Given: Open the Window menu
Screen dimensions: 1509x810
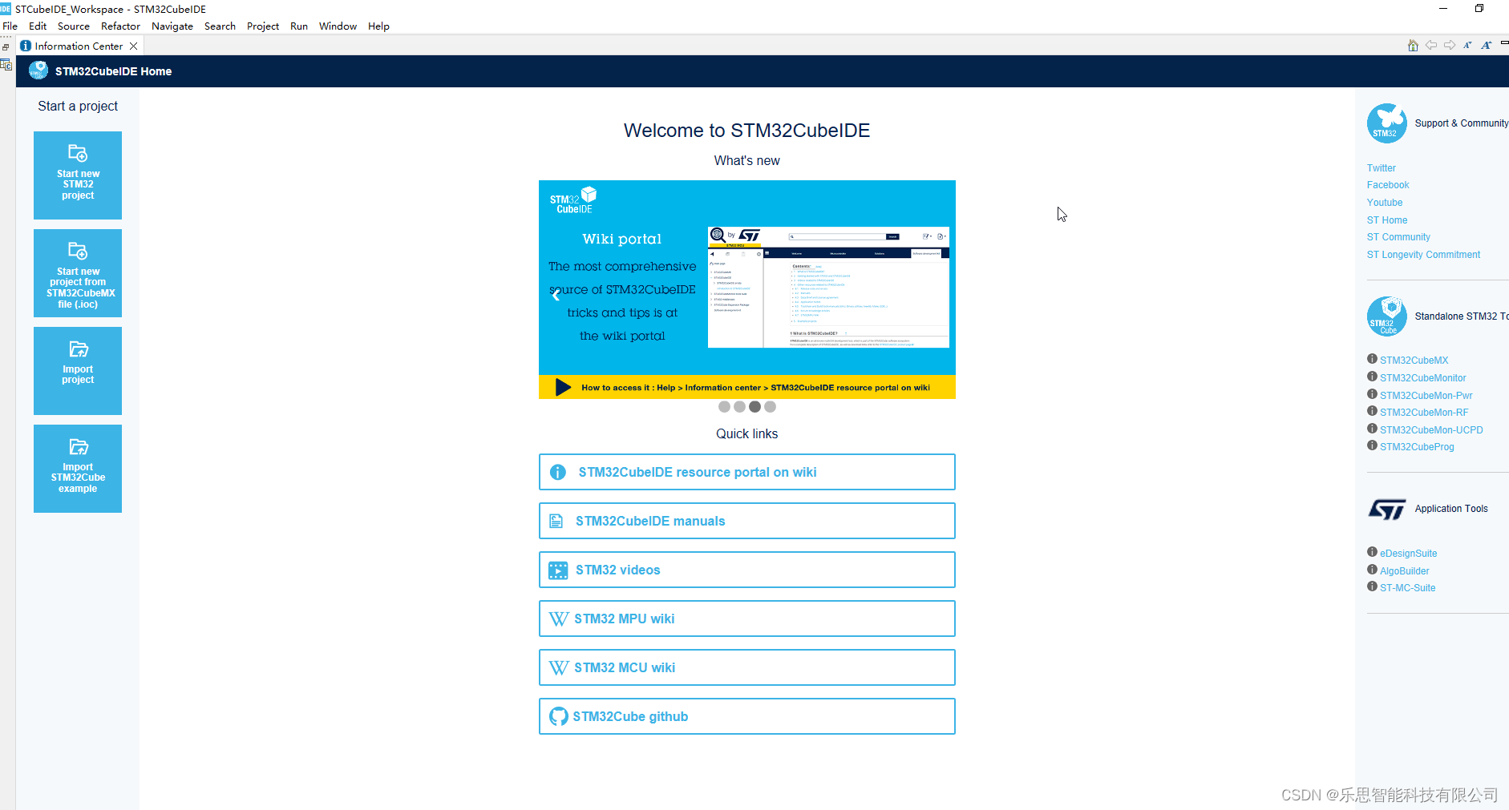Looking at the screenshot, I should coord(338,26).
